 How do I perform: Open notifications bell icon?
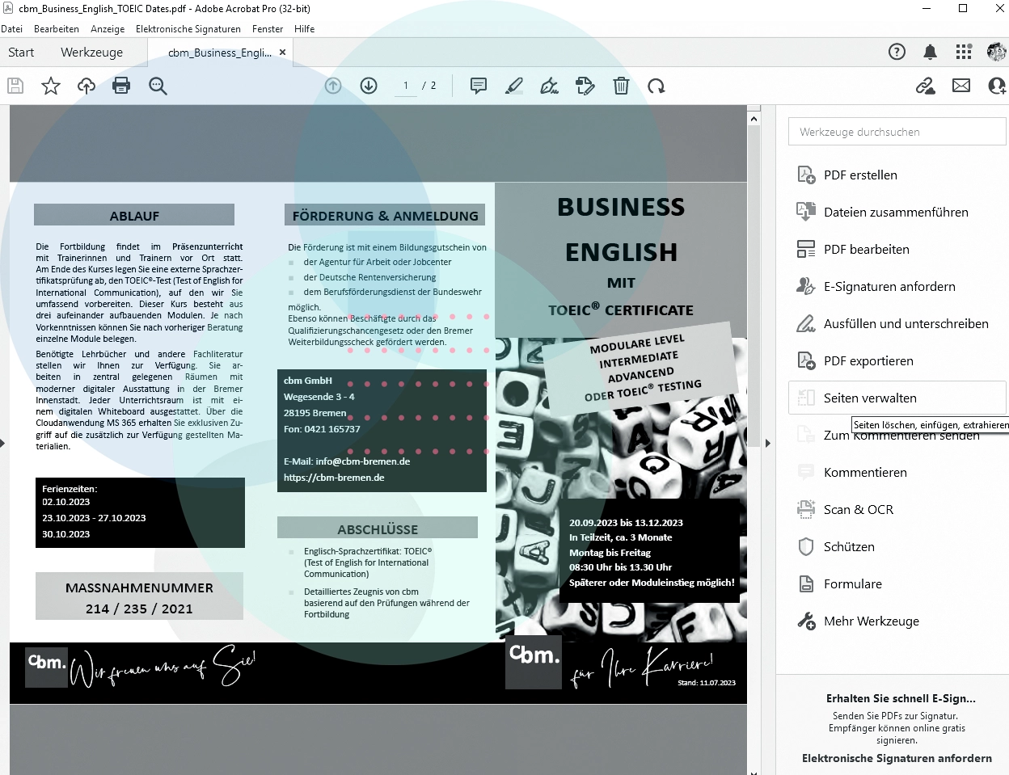point(931,52)
